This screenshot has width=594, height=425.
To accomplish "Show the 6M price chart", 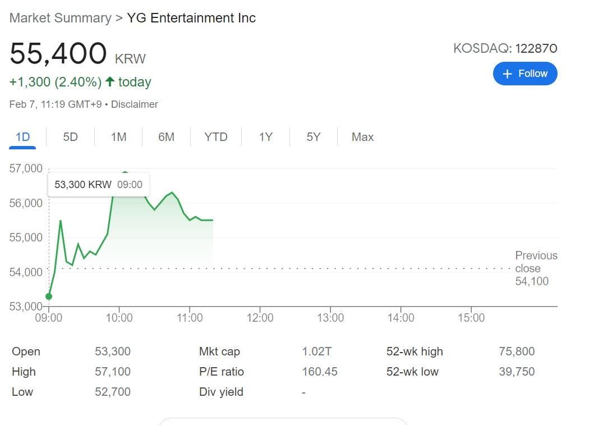I will [x=166, y=137].
